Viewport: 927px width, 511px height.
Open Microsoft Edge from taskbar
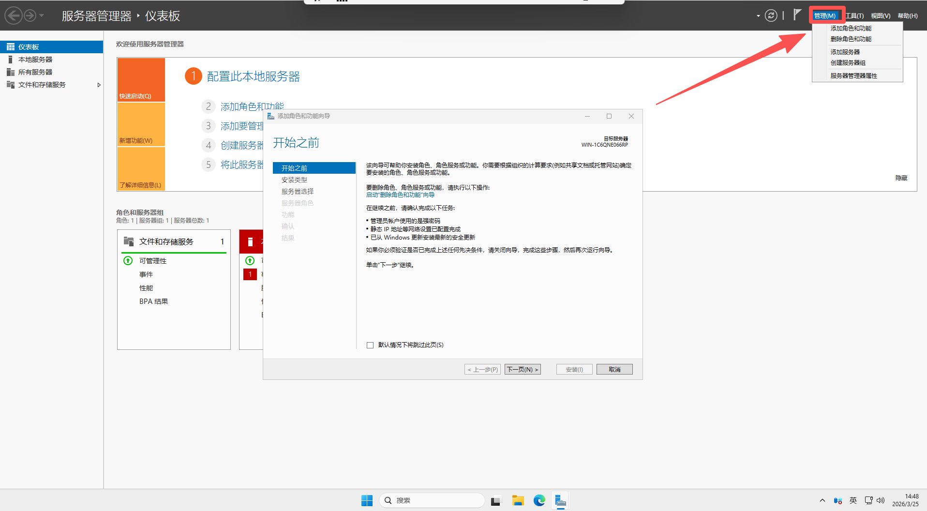pos(539,500)
